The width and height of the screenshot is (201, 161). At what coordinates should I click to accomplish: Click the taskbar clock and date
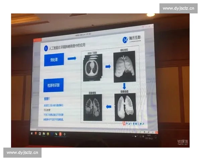pyautogui.click(x=149, y=137)
